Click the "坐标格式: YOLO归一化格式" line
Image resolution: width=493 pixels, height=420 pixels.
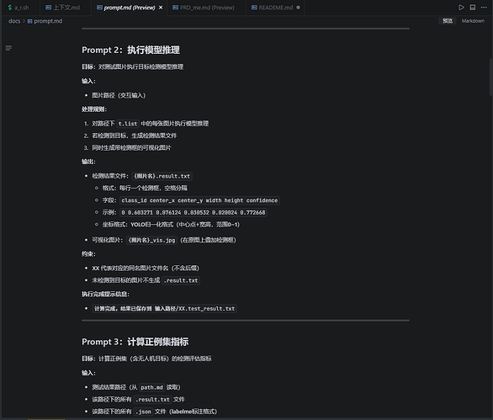point(171,225)
